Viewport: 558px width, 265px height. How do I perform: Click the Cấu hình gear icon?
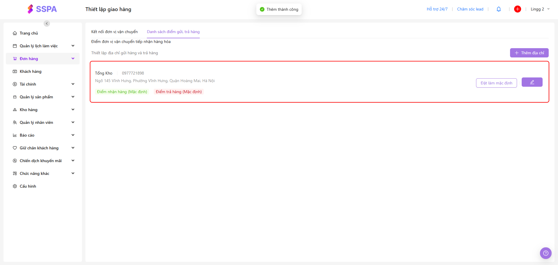point(15,186)
